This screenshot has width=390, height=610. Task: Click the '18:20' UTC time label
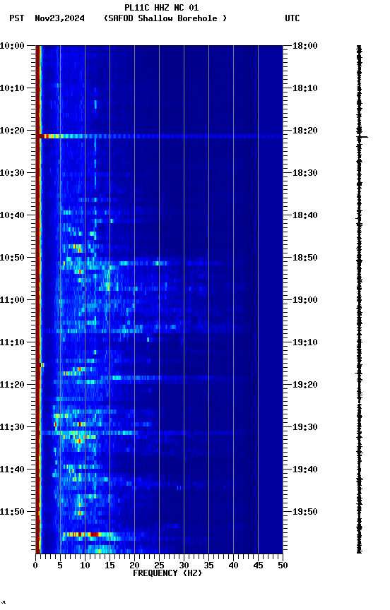[x=305, y=131]
